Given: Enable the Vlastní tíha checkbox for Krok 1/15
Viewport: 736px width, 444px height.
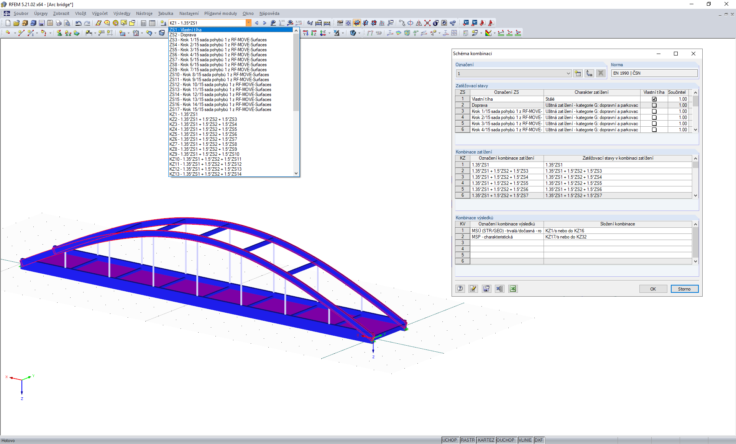Looking at the screenshot, I should [x=654, y=111].
